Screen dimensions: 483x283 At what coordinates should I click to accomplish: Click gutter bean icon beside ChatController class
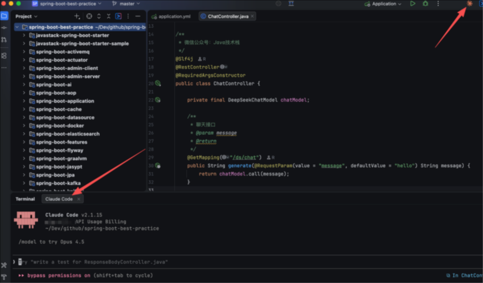[x=158, y=83]
